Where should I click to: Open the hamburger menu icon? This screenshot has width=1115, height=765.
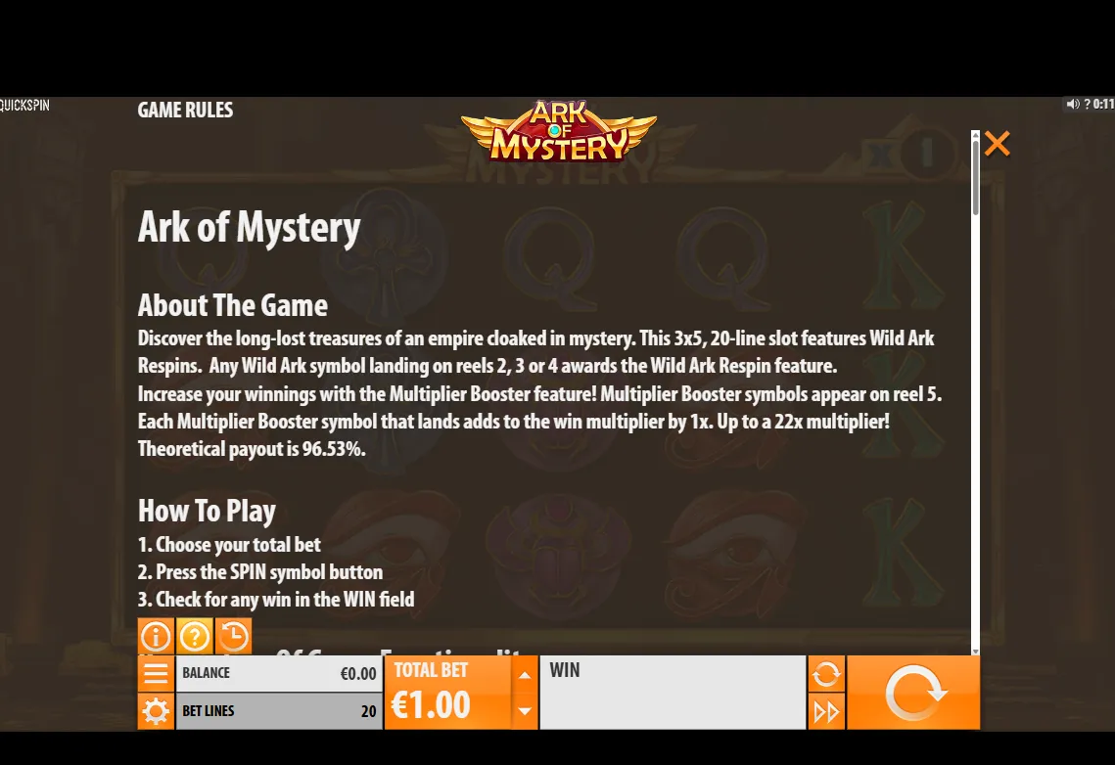coord(156,673)
